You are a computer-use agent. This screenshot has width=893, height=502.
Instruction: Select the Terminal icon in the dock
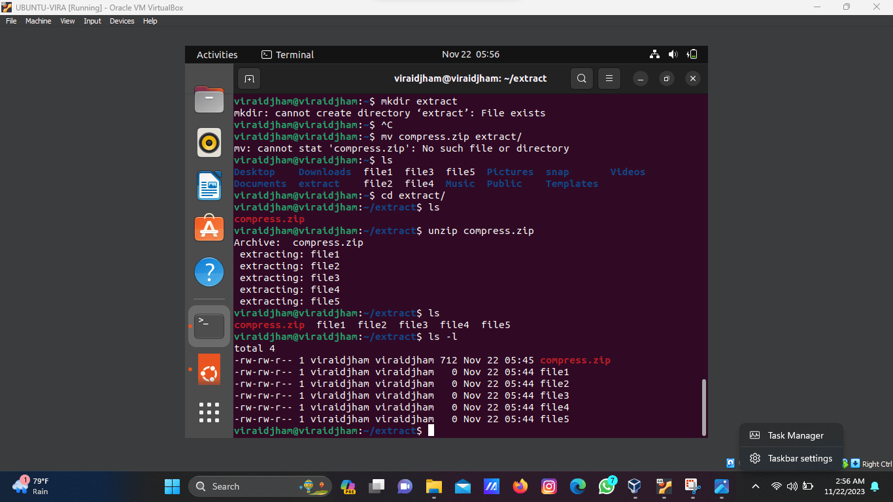209,326
